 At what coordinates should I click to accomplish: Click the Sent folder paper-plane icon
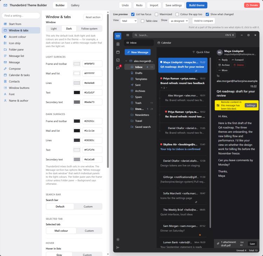[132, 85]
